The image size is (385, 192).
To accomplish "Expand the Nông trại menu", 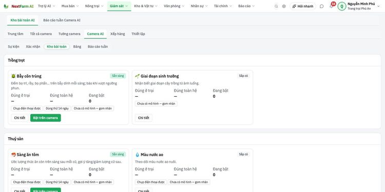I will pos(94,6).
